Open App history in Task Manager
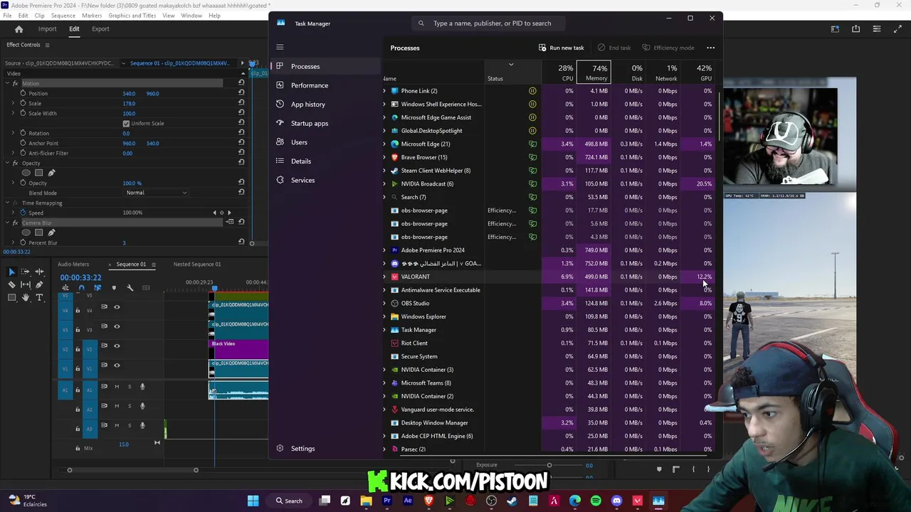 (325, 105)
